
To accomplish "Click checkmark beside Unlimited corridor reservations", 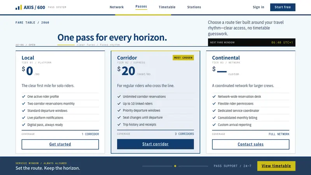I will pos(119,96).
